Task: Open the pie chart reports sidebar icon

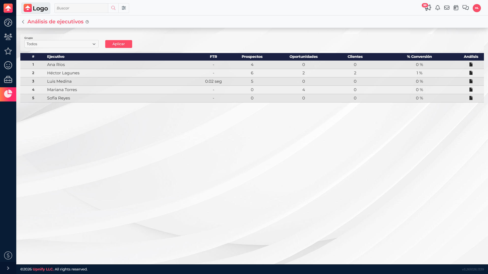Action: click(8, 94)
